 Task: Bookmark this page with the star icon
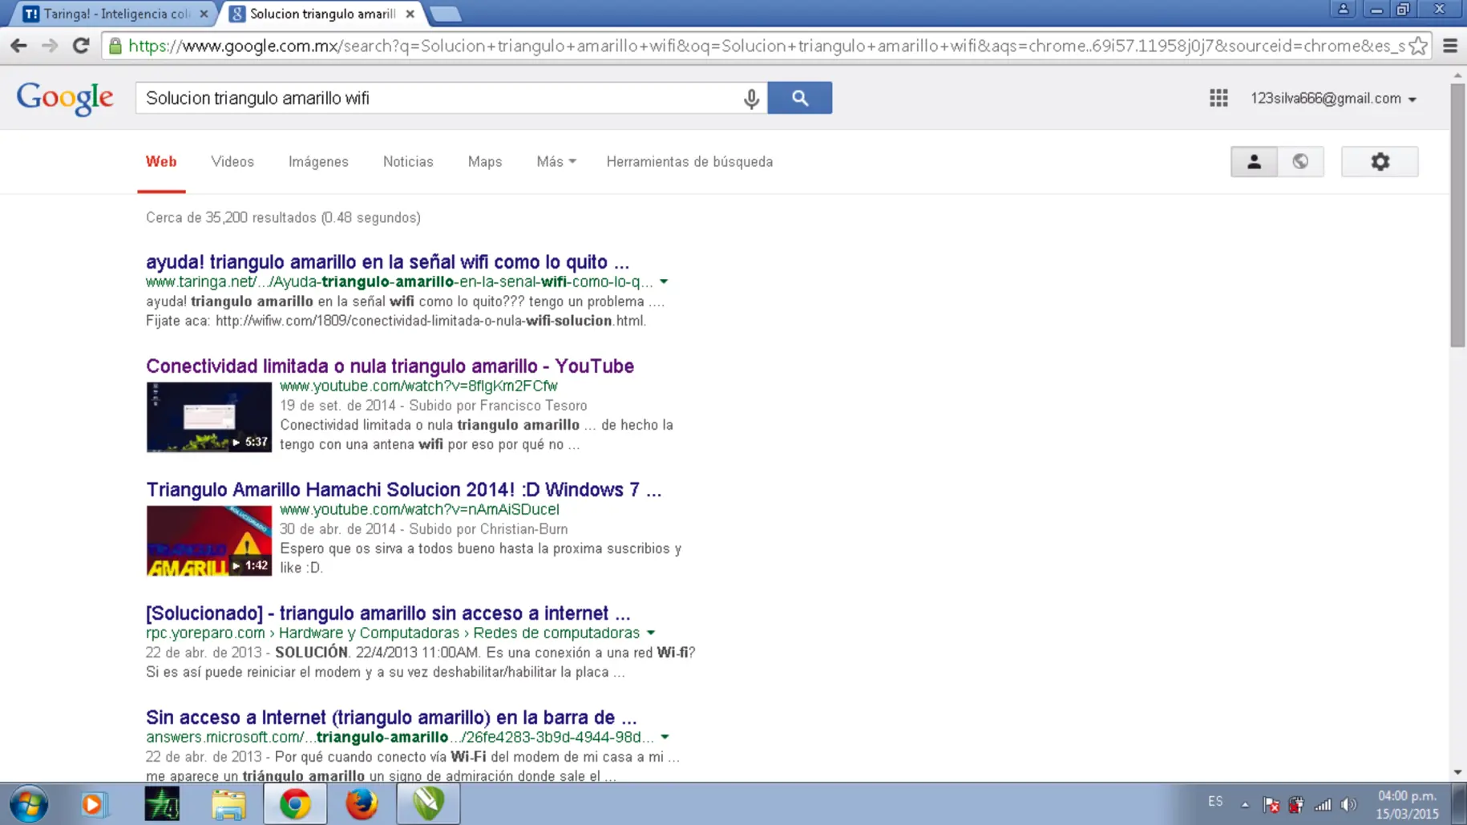tap(1417, 46)
